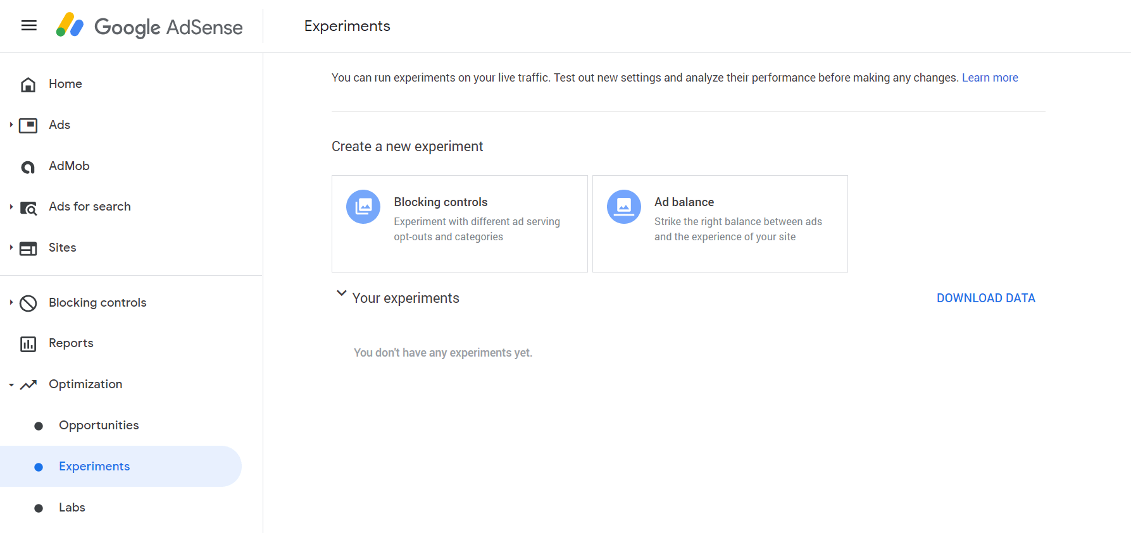Viewport: 1131px width, 533px height.
Task: Click DOWNLOAD DATA button
Action: coord(985,298)
